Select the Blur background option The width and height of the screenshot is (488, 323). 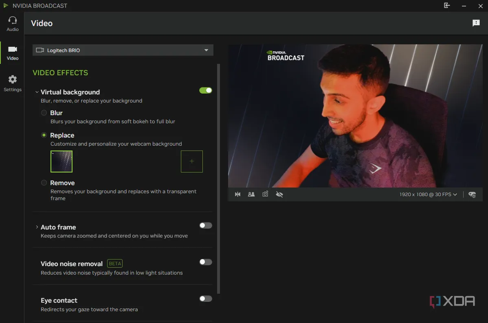(44, 113)
